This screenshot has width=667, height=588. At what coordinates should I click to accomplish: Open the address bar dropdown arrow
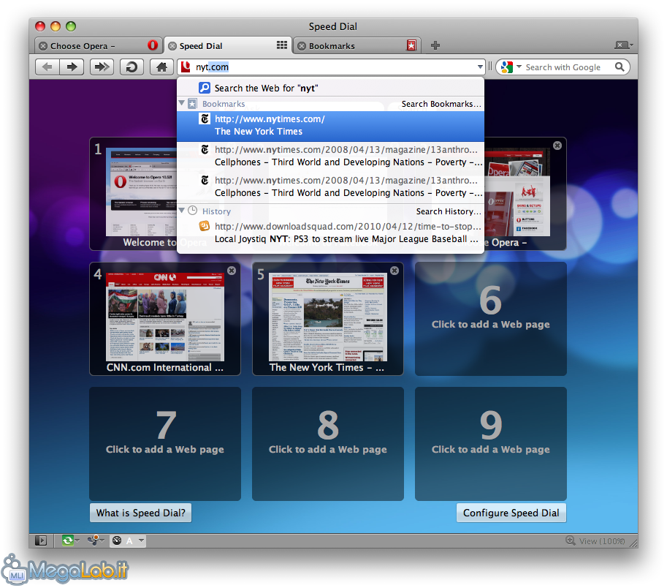tap(480, 67)
